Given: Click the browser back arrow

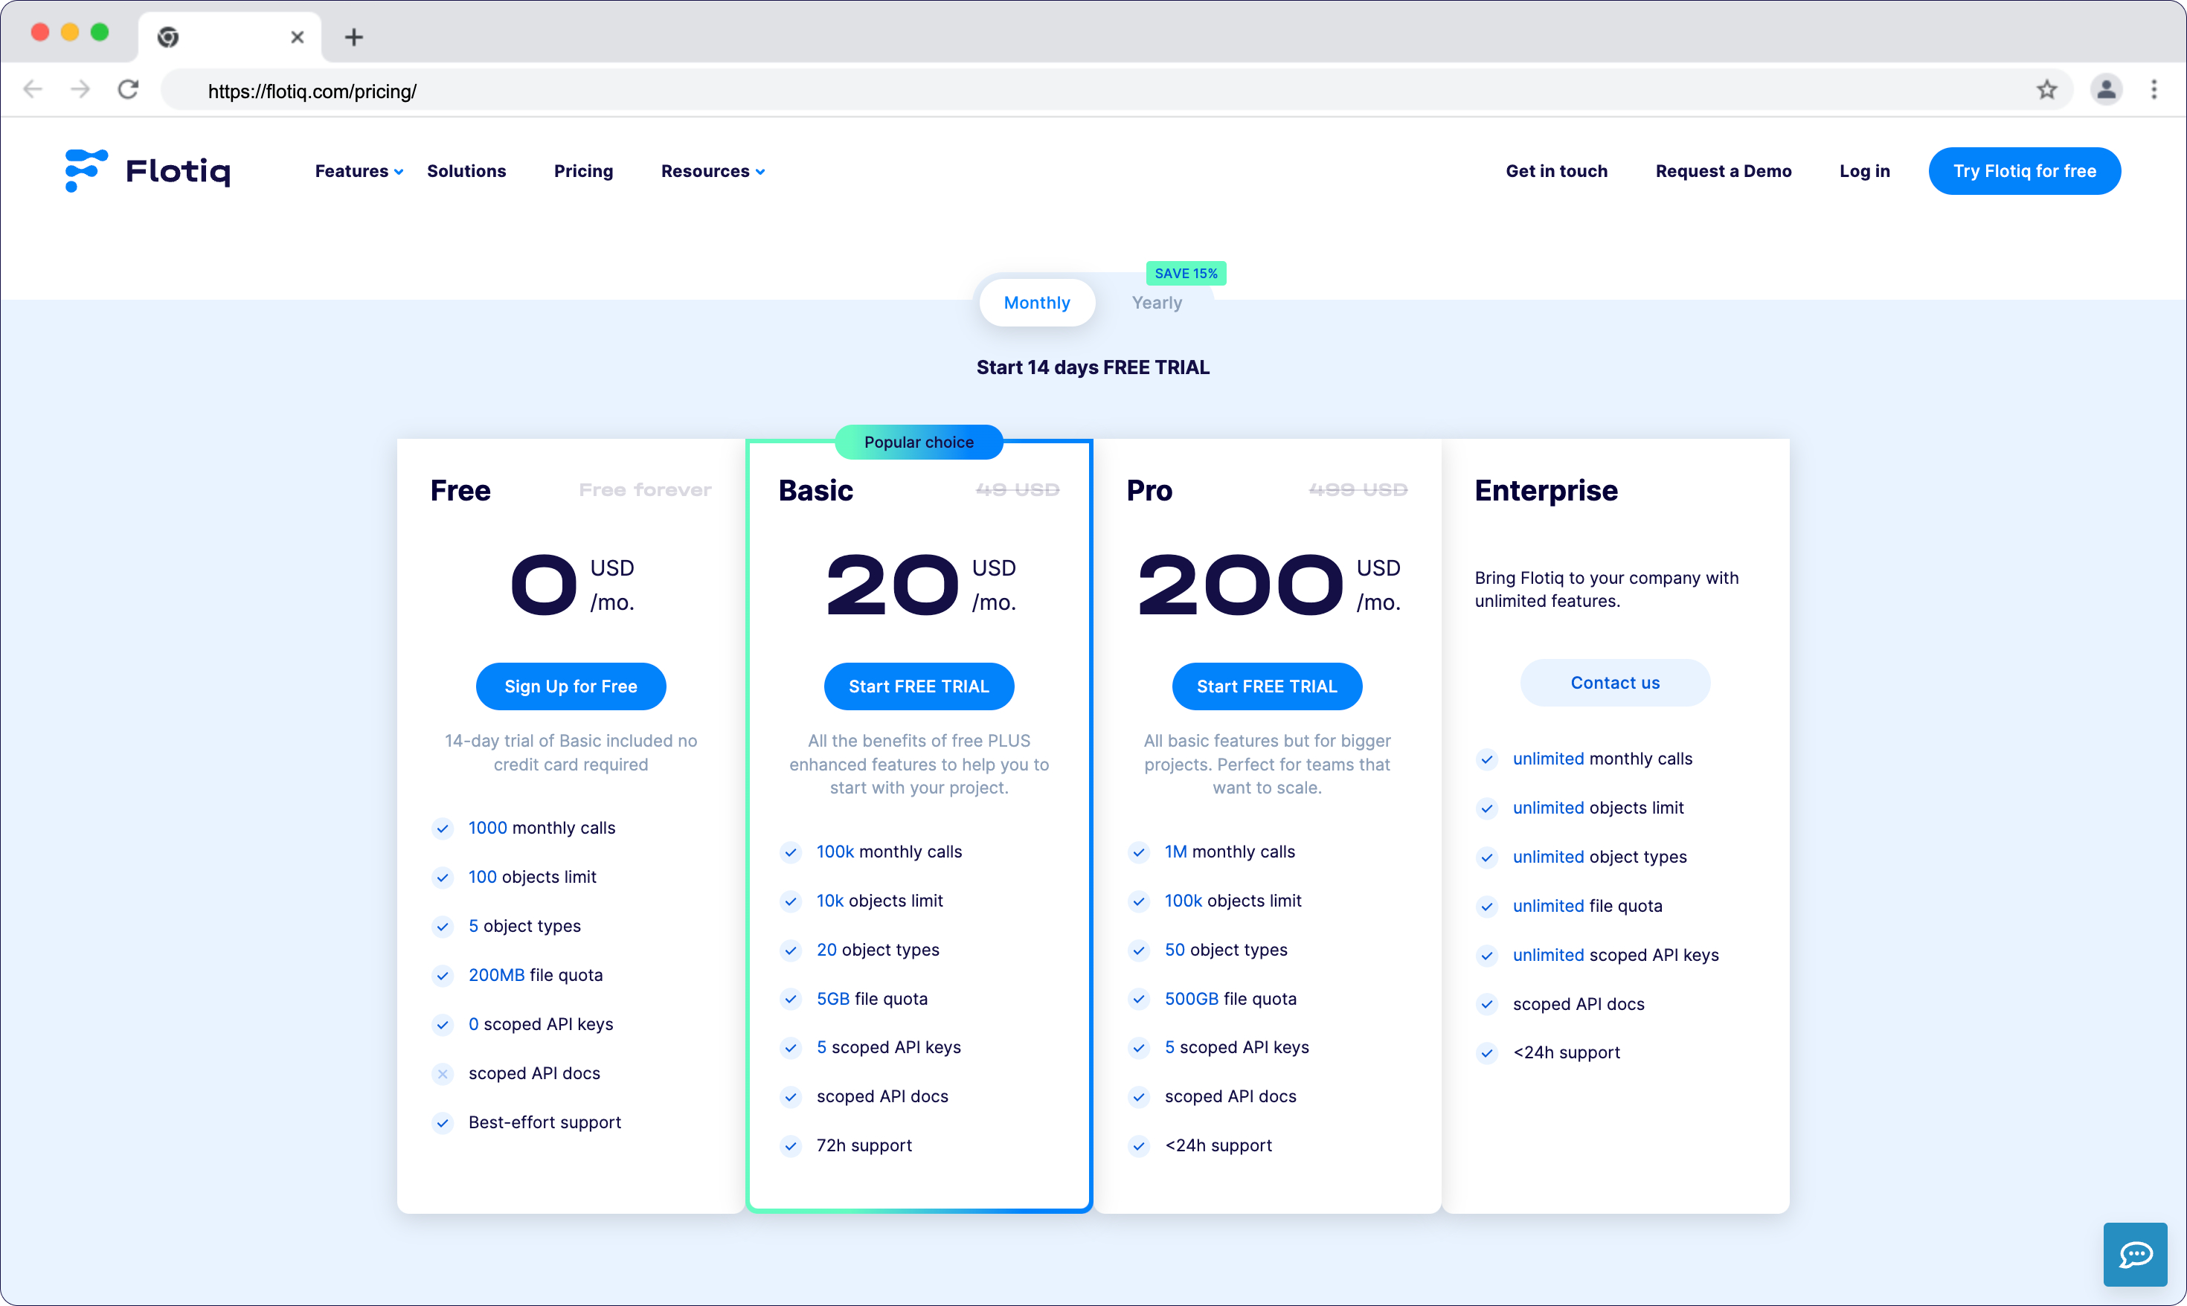Looking at the screenshot, I should [x=33, y=90].
